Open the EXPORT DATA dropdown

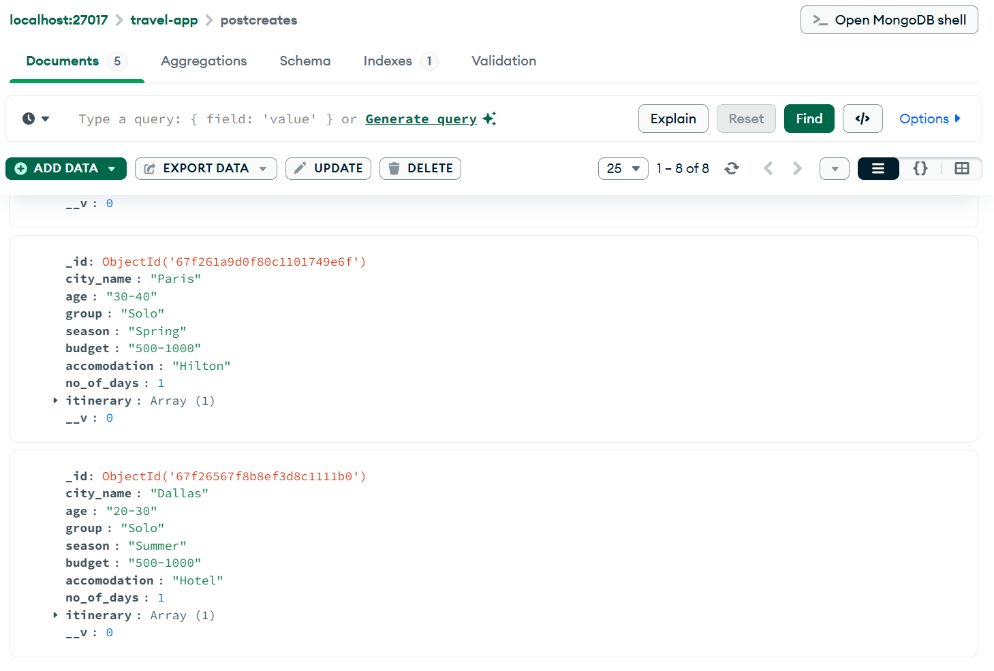(206, 168)
